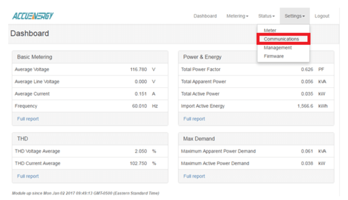Click the Max Demand panel header
Screen dimensions: 348x200
(x=256, y=139)
